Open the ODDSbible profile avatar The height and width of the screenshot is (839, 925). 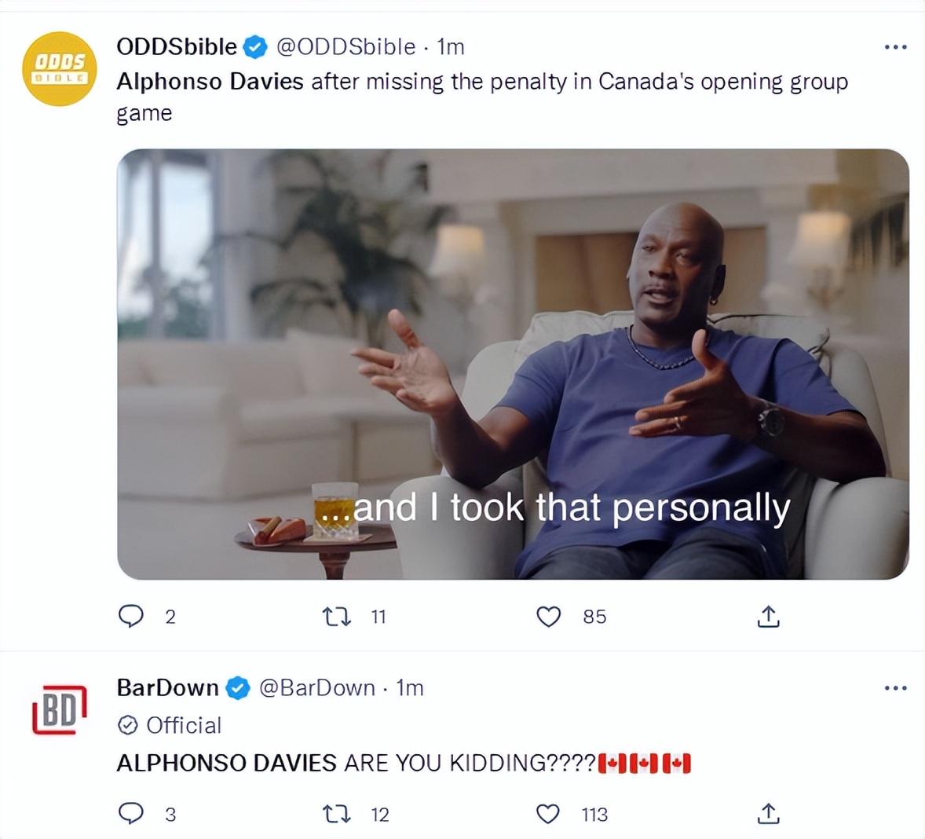click(x=60, y=69)
